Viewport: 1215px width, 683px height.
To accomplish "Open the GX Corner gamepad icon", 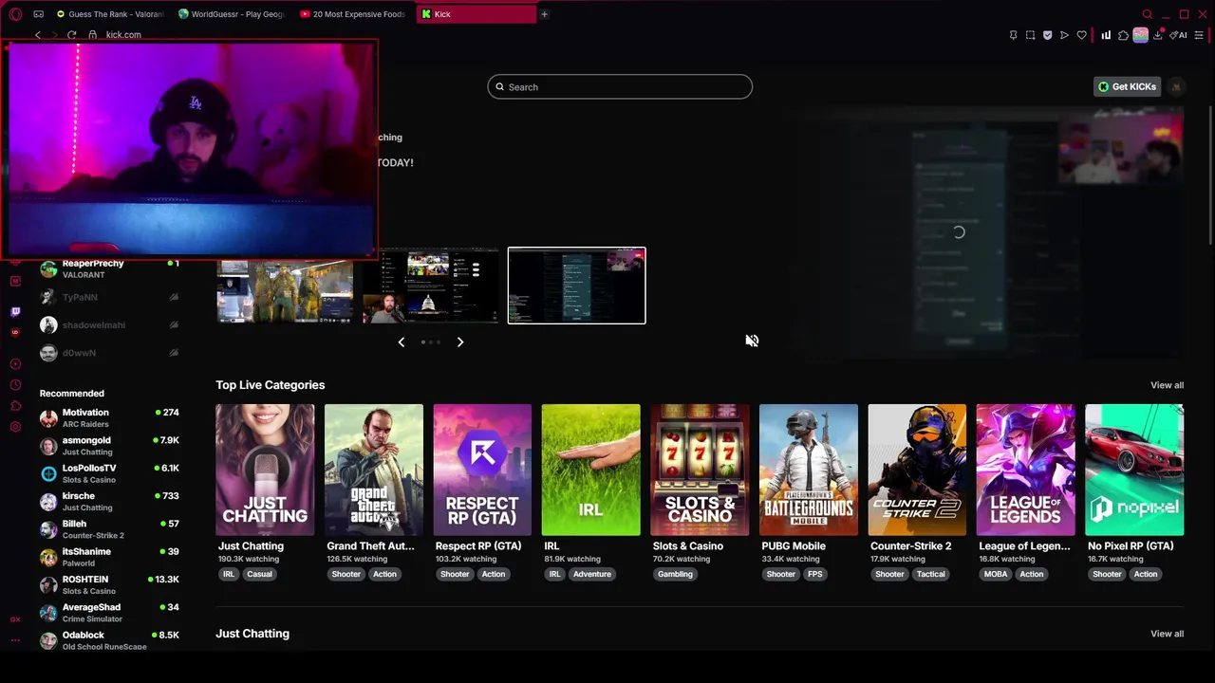I will tap(38, 14).
